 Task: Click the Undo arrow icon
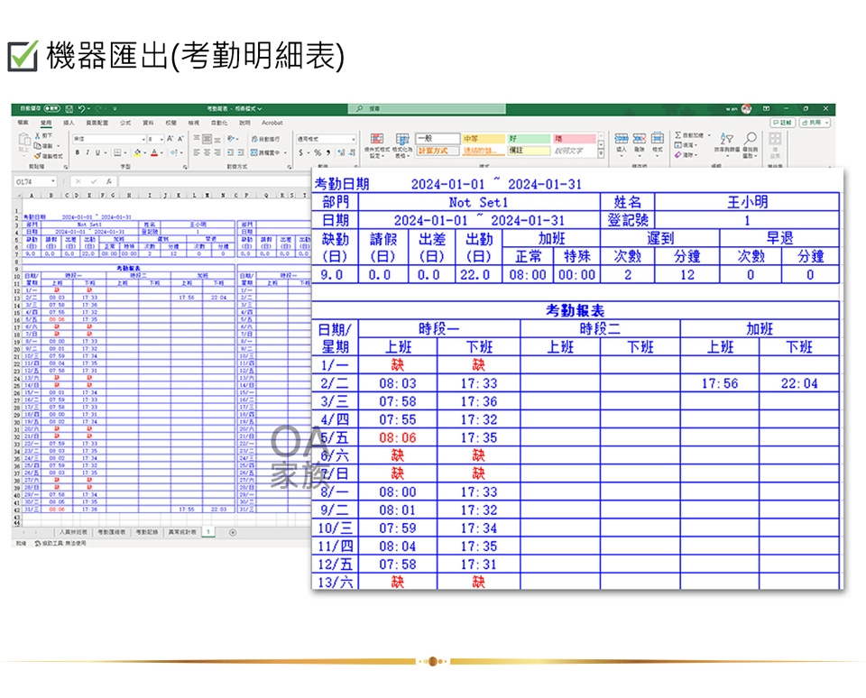coord(82,109)
